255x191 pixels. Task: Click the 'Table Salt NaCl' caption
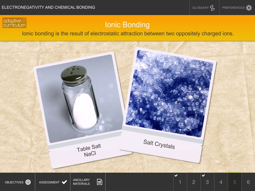(89, 151)
